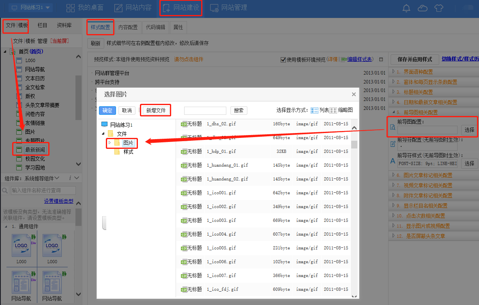Screen dimensions: 479x305
Task: Switch to the 代码编辑 tab
Action: (x=155, y=28)
